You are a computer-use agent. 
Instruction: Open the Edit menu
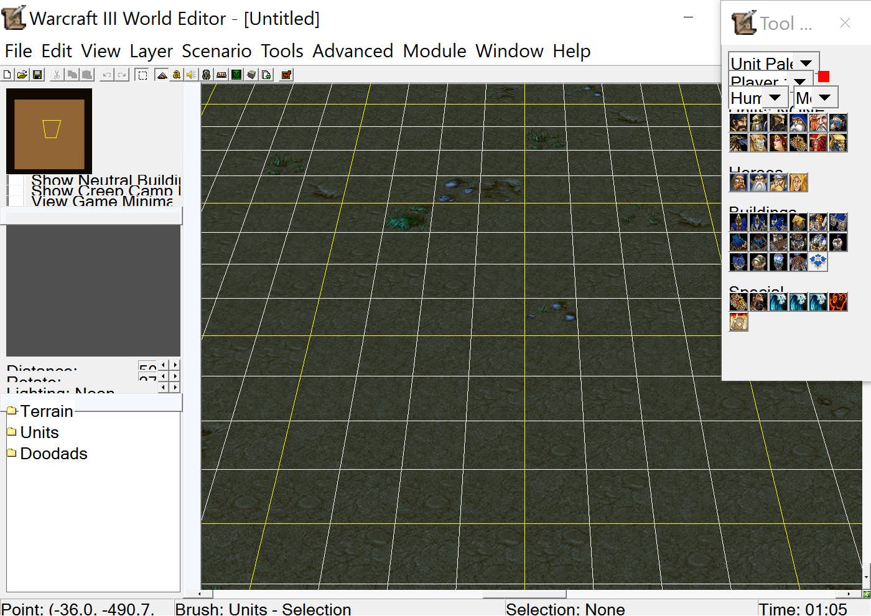click(x=57, y=51)
